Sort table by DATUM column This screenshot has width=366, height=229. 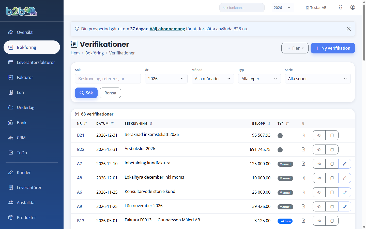[x=105, y=123]
